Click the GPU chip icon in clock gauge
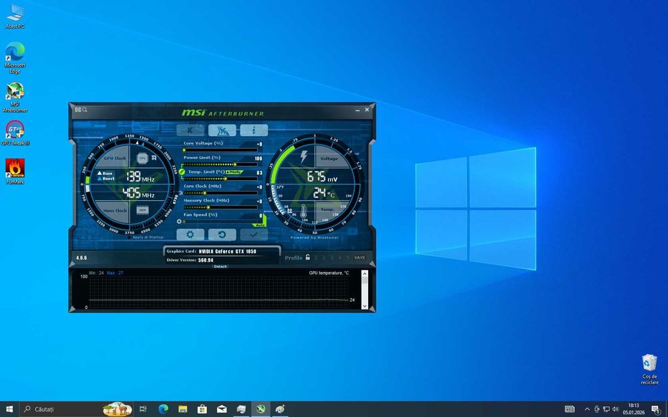 (x=142, y=158)
